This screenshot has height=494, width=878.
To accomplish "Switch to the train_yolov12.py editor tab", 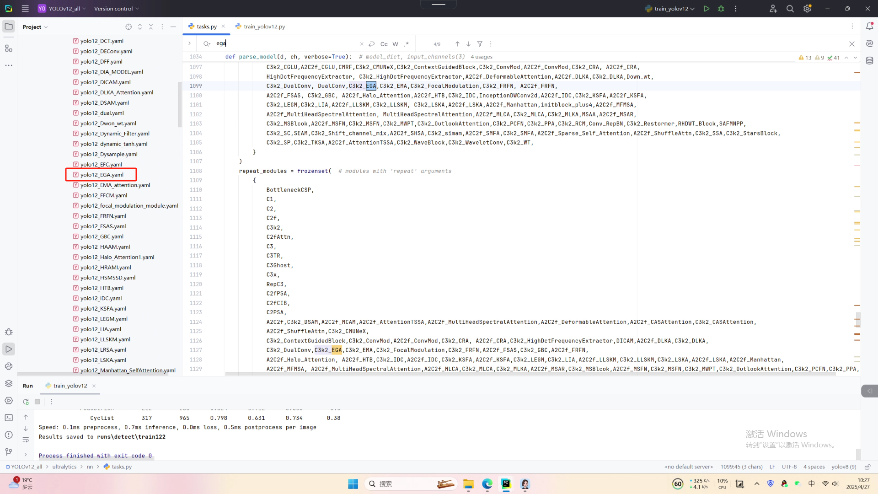I will (x=264, y=27).
